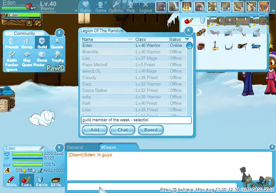Click the pencil edit icon beside Eden

[42, 148]
